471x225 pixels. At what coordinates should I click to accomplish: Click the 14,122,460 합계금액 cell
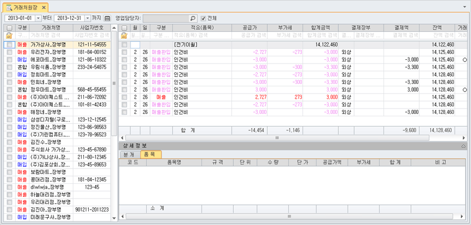(321, 45)
